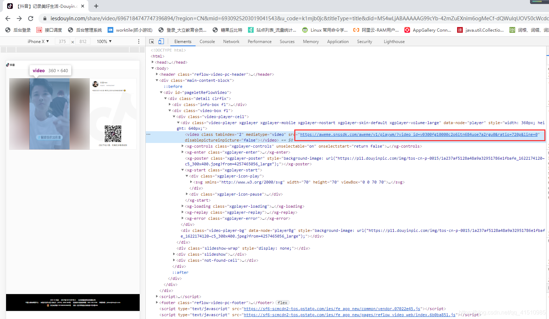549x319 pixels.
Task: Expand the xg-enter node
Action: coord(183,152)
